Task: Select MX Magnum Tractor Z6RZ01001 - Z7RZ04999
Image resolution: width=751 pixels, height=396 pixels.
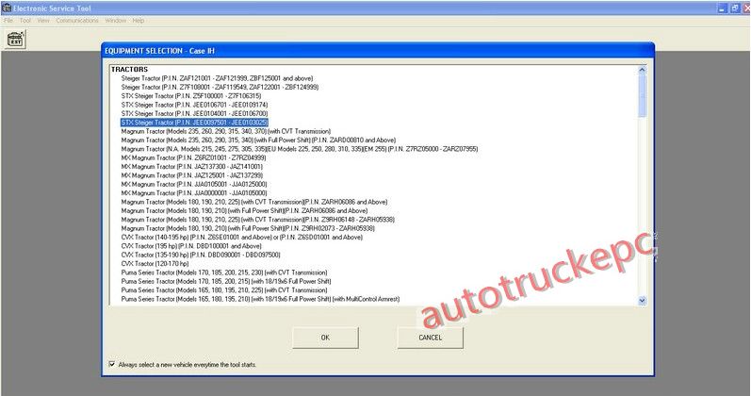Action: 193,157
